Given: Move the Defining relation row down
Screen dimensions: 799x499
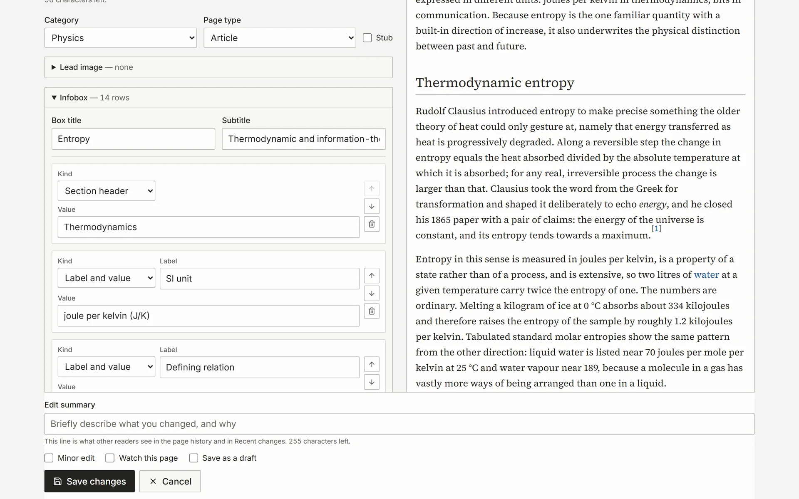Looking at the screenshot, I should pos(372,382).
